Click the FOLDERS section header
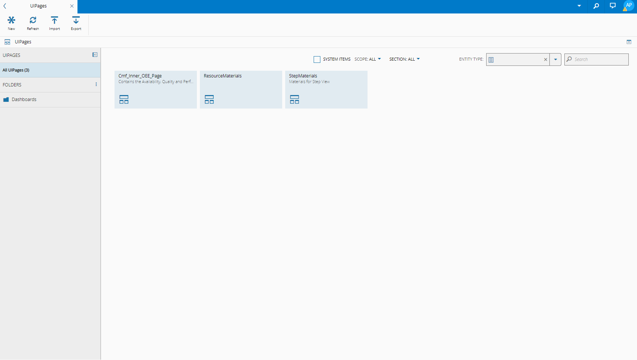Image resolution: width=637 pixels, height=360 pixels. coord(12,85)
